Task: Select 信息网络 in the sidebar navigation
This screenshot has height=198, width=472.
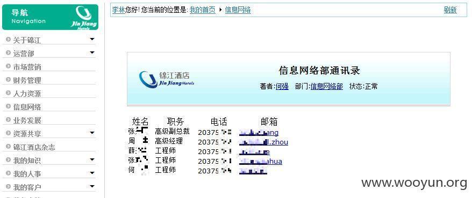Action: point(27,107)
